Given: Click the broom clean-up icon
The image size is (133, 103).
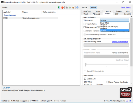Looking at the screenshot, I should coord(73,7).
